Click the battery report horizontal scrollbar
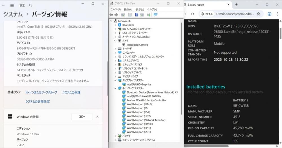282x148 pixels. click(x=206, y=146)
